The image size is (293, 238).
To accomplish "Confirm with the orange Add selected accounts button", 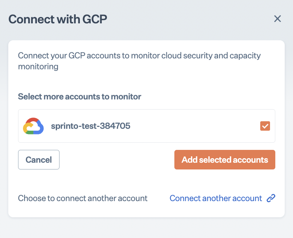I will 225,160.
